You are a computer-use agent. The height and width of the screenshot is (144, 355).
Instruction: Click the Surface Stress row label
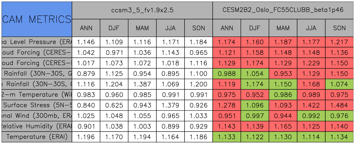(x=37, y=105)
